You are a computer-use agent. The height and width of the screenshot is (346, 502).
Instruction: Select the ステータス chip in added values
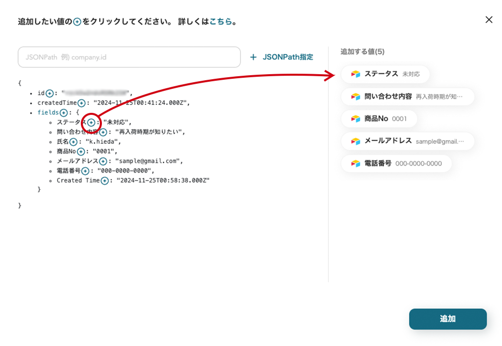point(385,74)
